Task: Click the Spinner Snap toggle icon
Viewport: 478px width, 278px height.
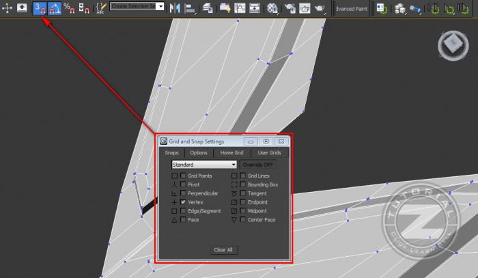Action: click(83, 8)
